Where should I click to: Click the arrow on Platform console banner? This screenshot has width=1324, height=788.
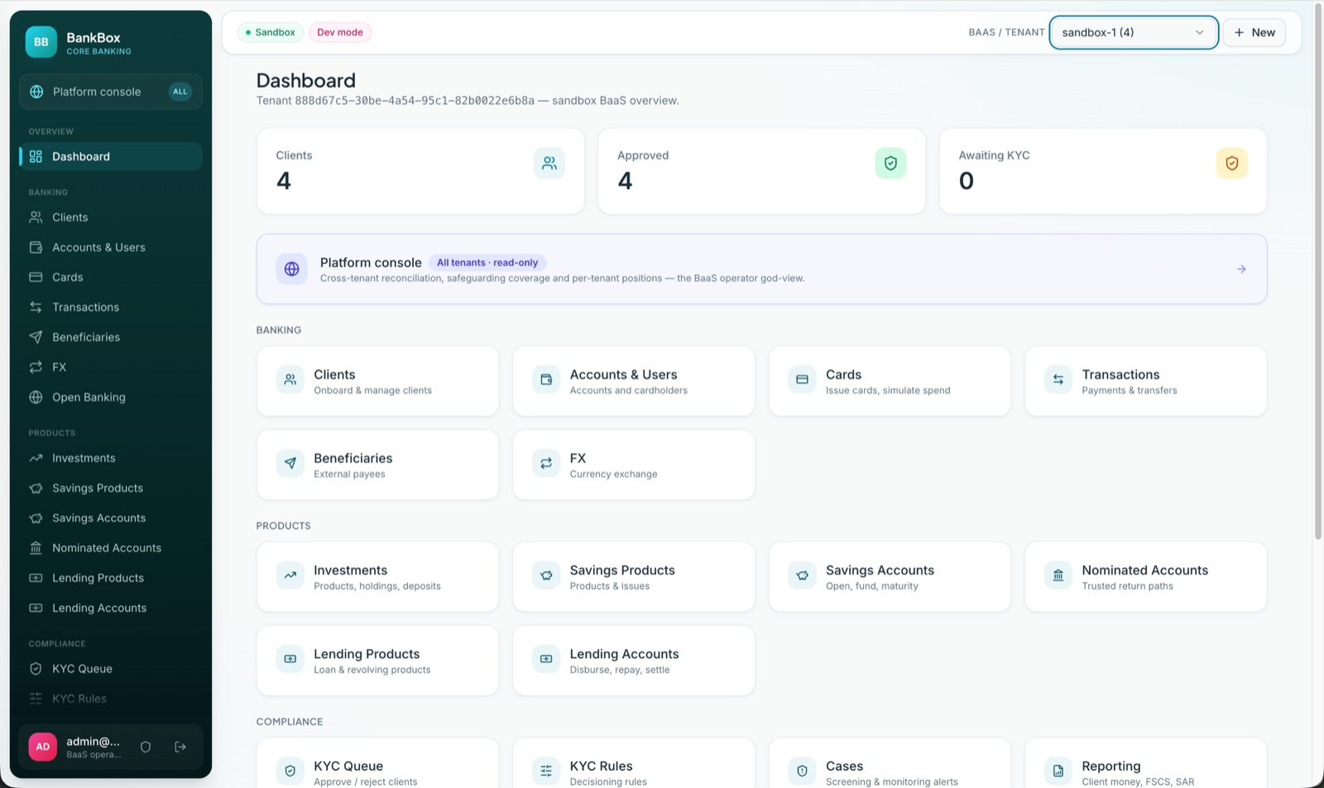click(1241, 269)
